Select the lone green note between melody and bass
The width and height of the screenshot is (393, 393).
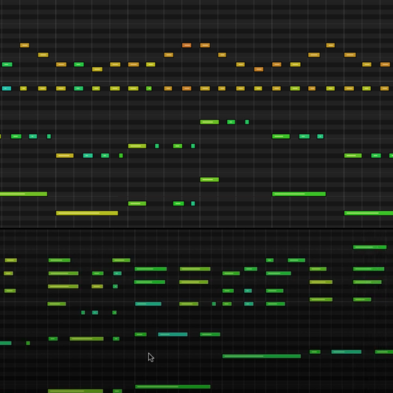[209, 179]
